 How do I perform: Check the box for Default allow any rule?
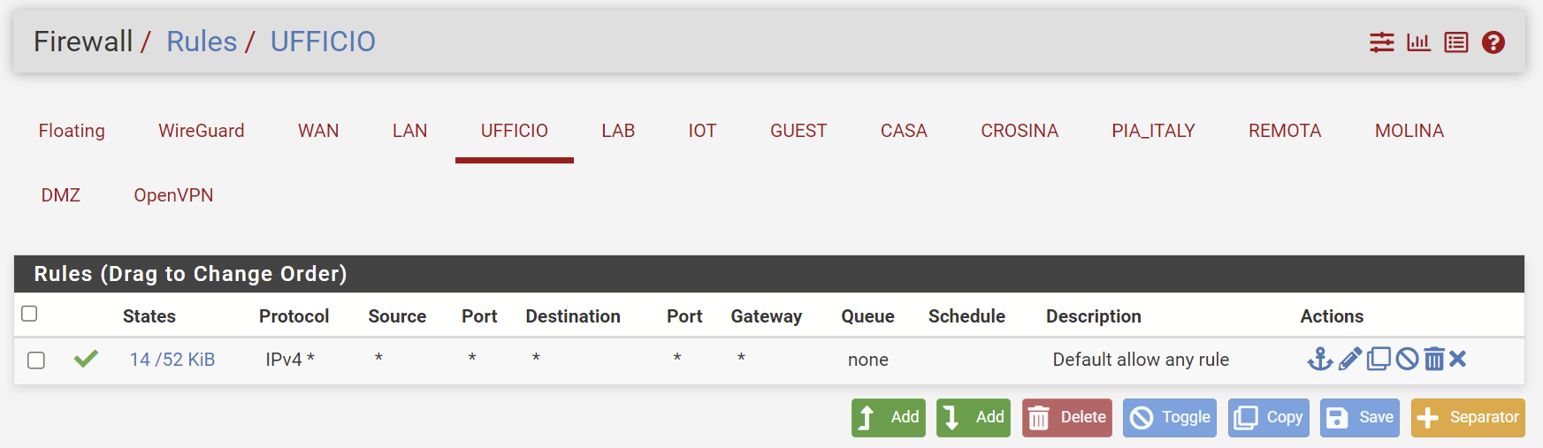click(36, 361)
